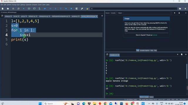Save the current file with toolbar icon
This screenshot has height=105, width=188.
pos(13,8)
